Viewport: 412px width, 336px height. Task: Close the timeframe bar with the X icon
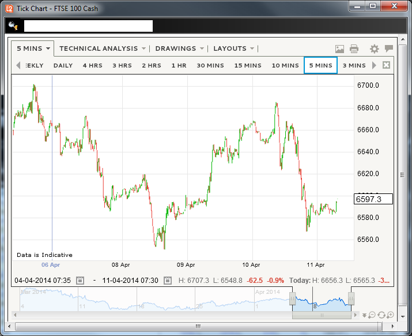(x=386, y=65)
